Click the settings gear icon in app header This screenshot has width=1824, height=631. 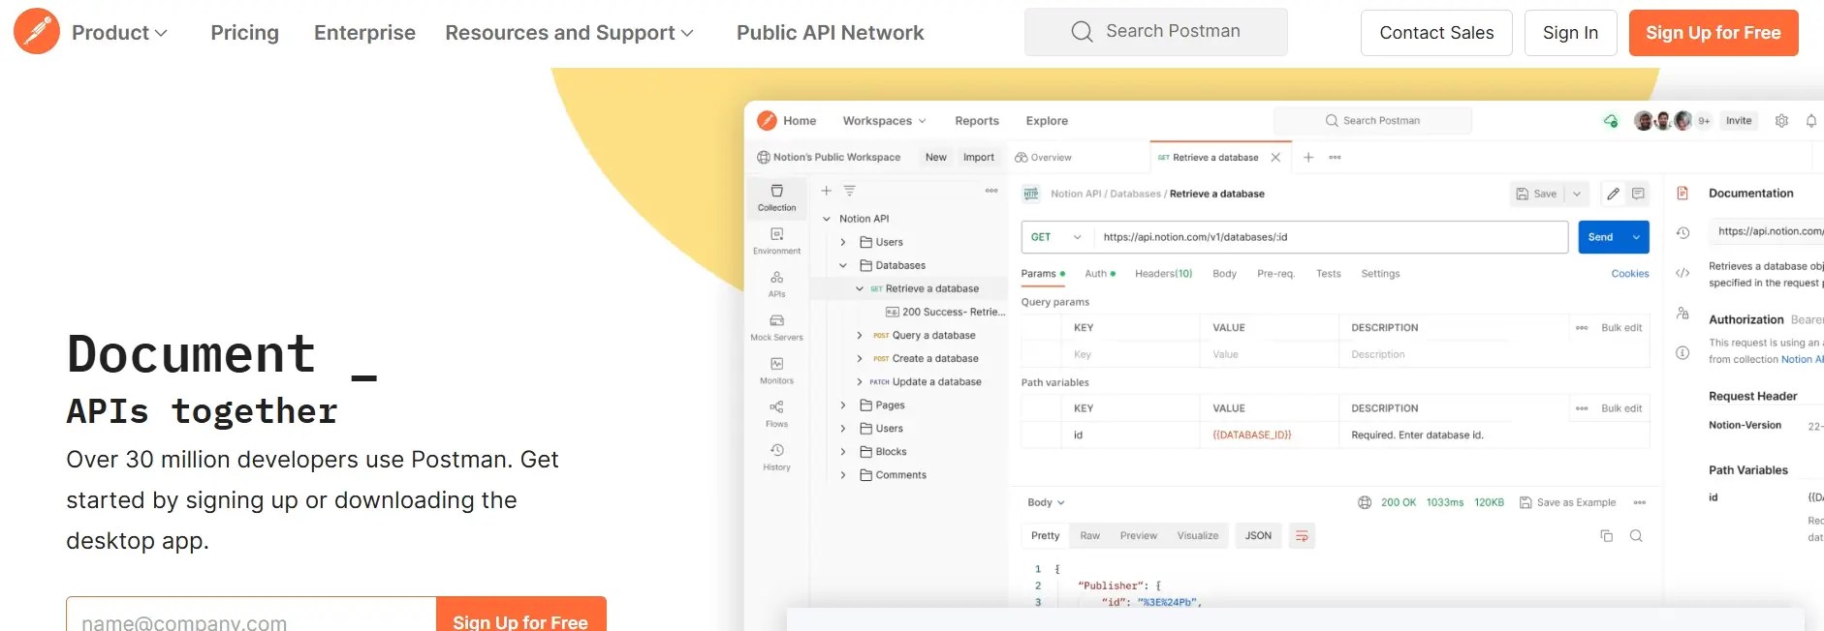(x=1781, y=121)
